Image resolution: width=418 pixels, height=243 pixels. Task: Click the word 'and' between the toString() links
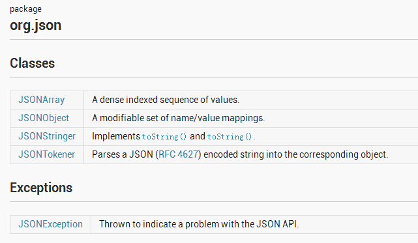click(x=198, y=136)
